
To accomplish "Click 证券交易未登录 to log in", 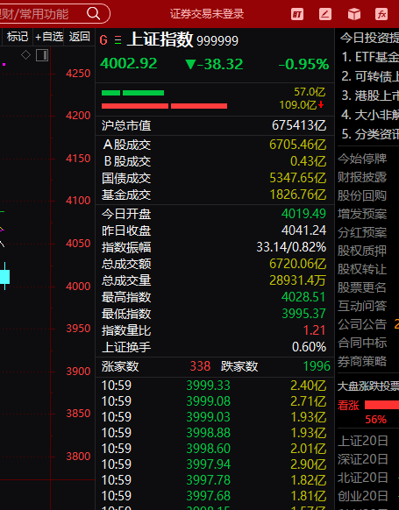I will tap(207, 14).
